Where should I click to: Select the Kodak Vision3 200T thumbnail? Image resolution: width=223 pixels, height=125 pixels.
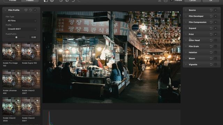tap(31, 79)
